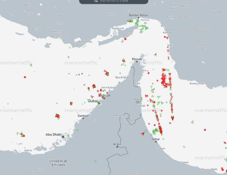
Task: Click the Al Ain city marker
Action: coord(117,147)
